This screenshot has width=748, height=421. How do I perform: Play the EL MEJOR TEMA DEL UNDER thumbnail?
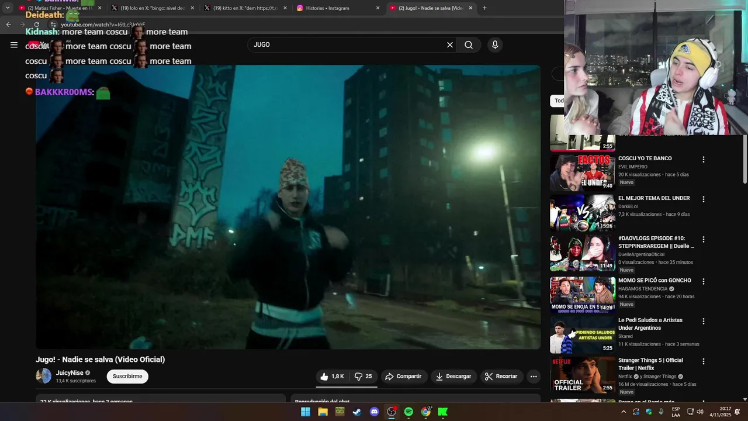[583, 213]
